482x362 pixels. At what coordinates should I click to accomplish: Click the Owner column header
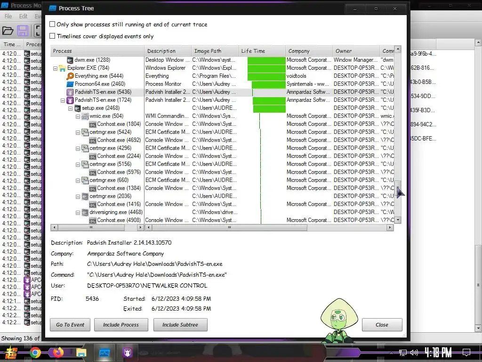[356, 51]
